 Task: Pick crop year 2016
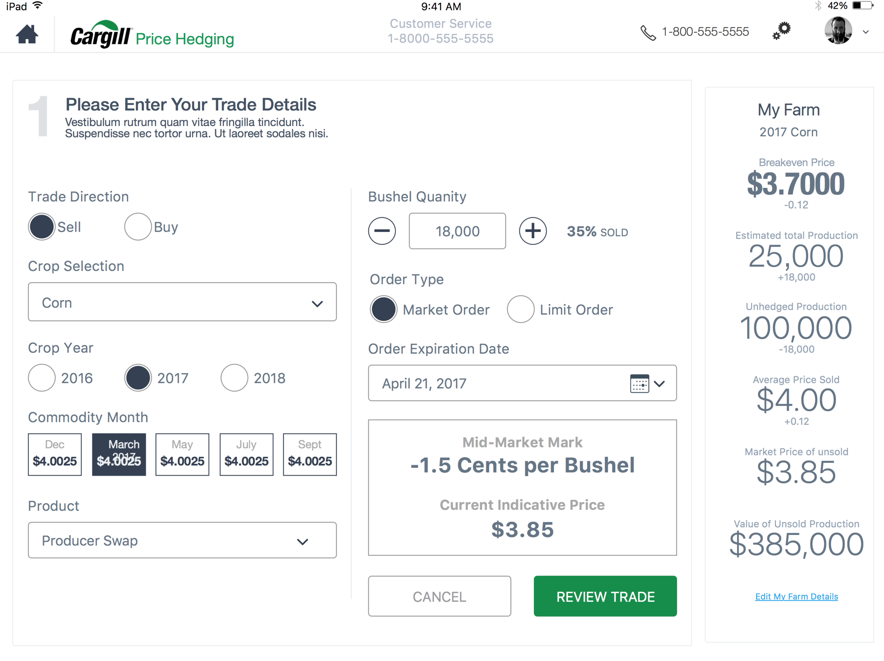tap(42, 378)
